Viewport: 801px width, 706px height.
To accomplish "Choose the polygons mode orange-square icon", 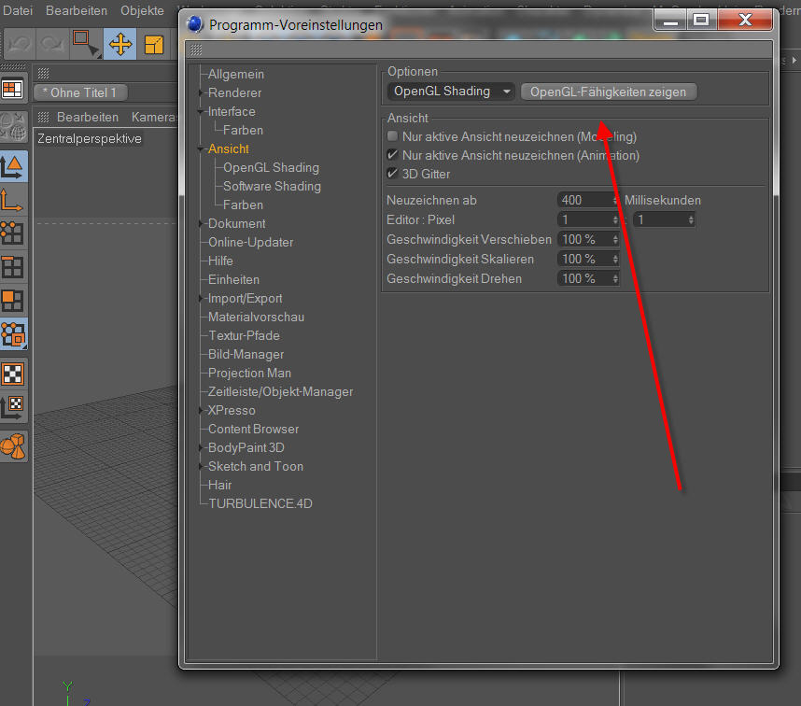I will [12, 301].
